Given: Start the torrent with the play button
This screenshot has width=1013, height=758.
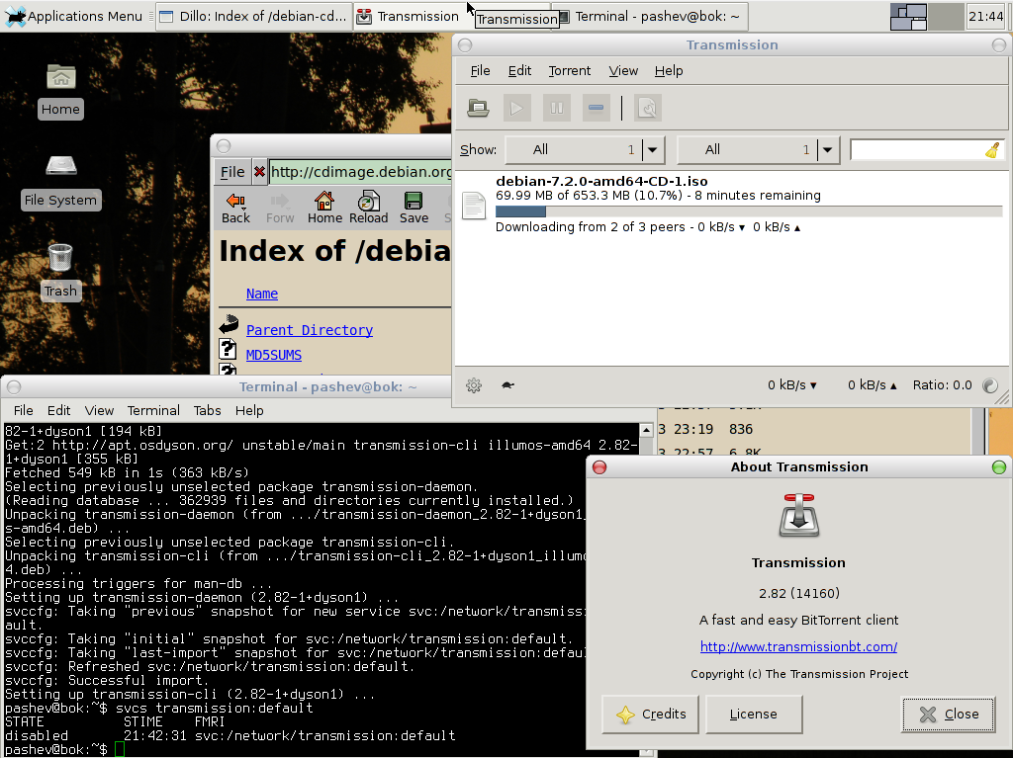Looking at the screenshot, I should click(x=516, y=108).
